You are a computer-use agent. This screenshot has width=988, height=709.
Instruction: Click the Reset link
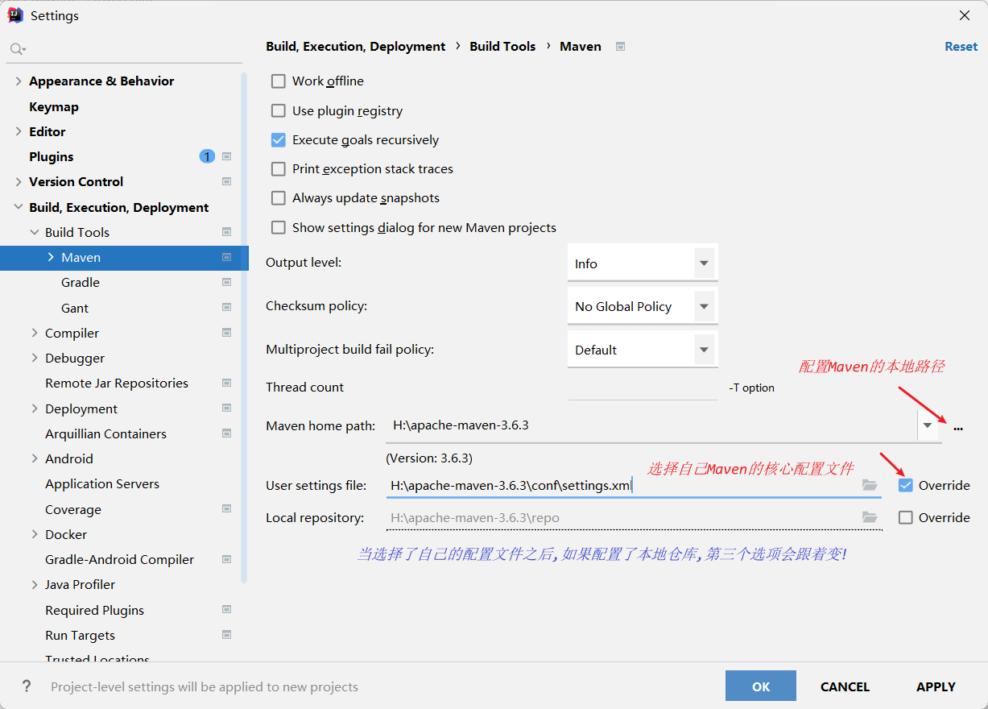click(x=961, y=47)
